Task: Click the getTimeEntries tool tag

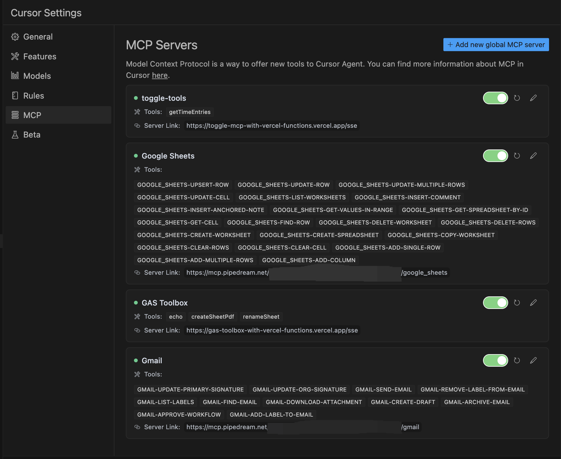Action: coord(190,112)
